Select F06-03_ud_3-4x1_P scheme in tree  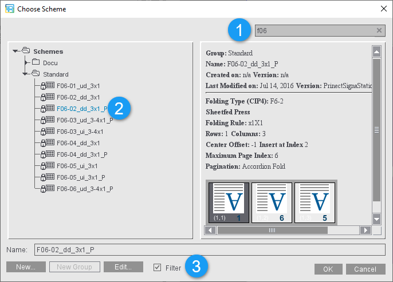tap(84, 120)
